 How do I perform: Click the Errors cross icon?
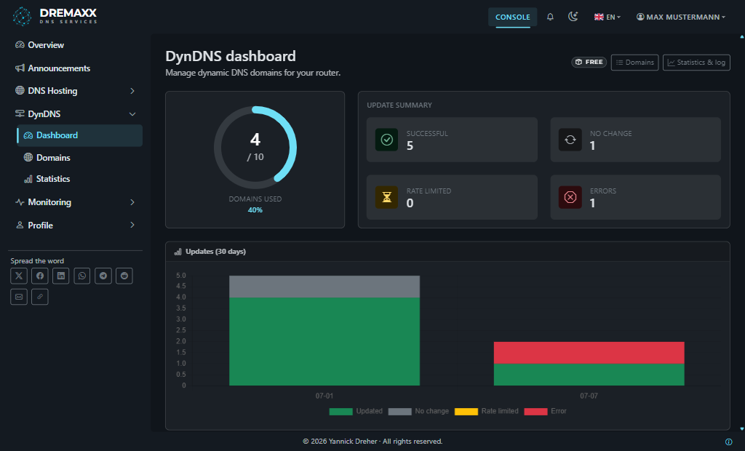click(x=570, y=198)
